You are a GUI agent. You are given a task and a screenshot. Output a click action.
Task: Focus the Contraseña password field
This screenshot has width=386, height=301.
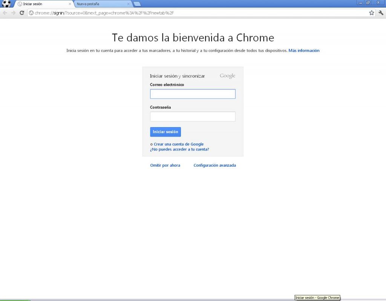pos(193,117)
